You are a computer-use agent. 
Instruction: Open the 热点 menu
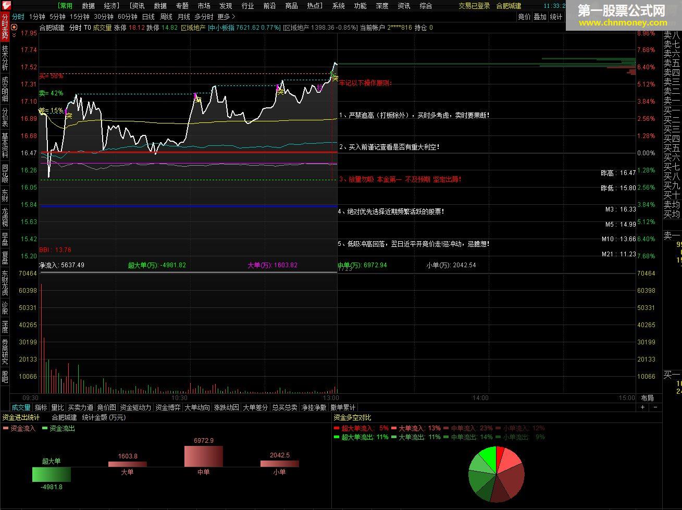(315, 6)
